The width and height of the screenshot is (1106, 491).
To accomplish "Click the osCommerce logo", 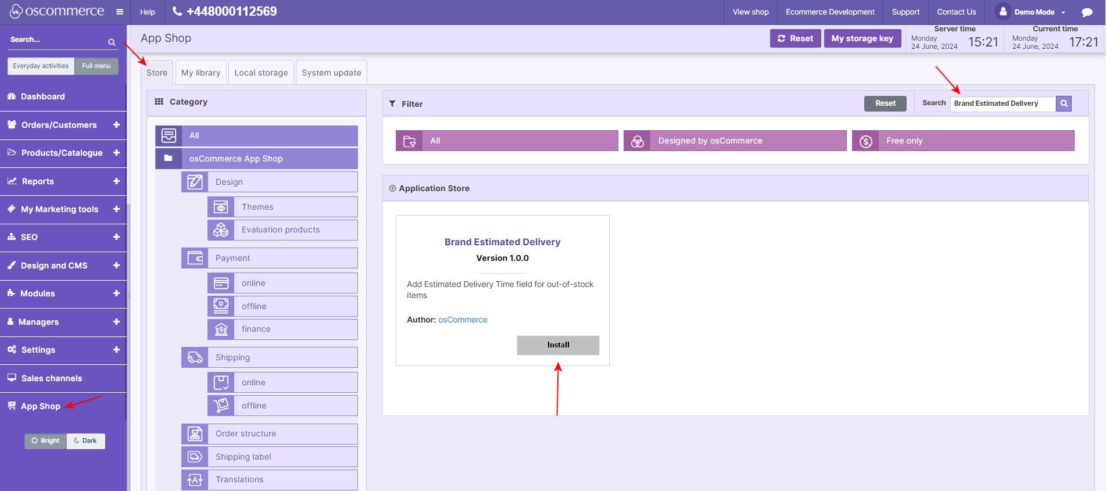I will (x=57, y=11).
